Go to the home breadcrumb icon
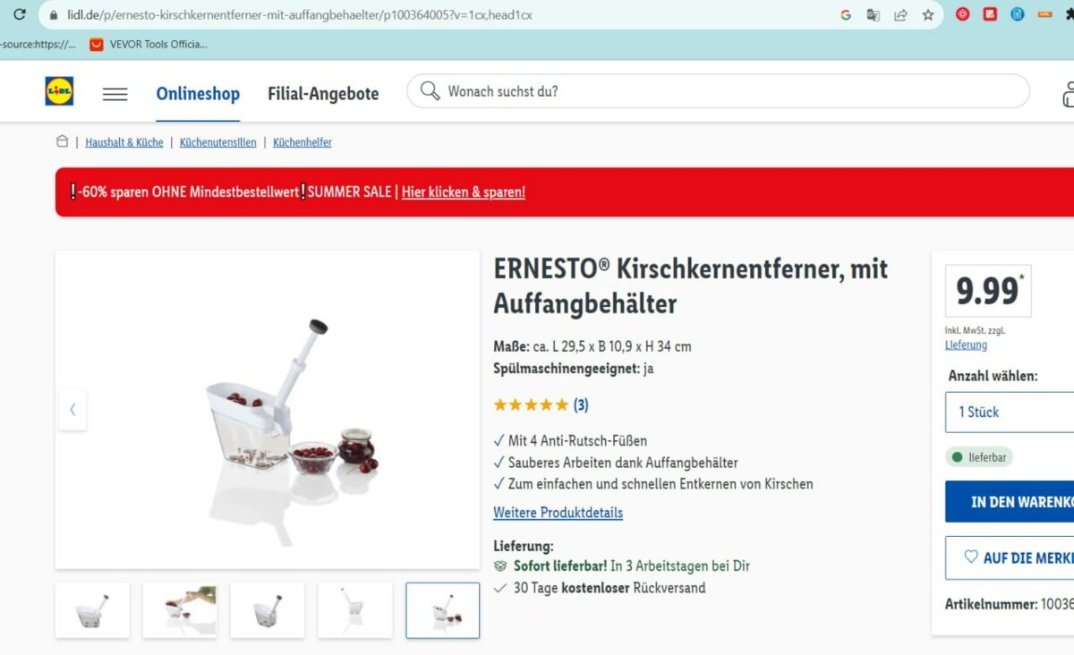 [62, 141]
